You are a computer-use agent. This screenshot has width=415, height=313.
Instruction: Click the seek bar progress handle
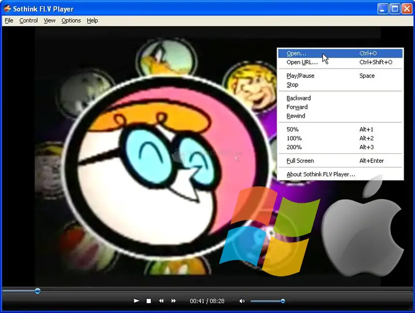coord(37,291)
